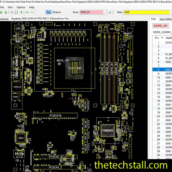Select pin 17 GND row
The height and width of the screenshot is (172, 172).
[162, 105]
